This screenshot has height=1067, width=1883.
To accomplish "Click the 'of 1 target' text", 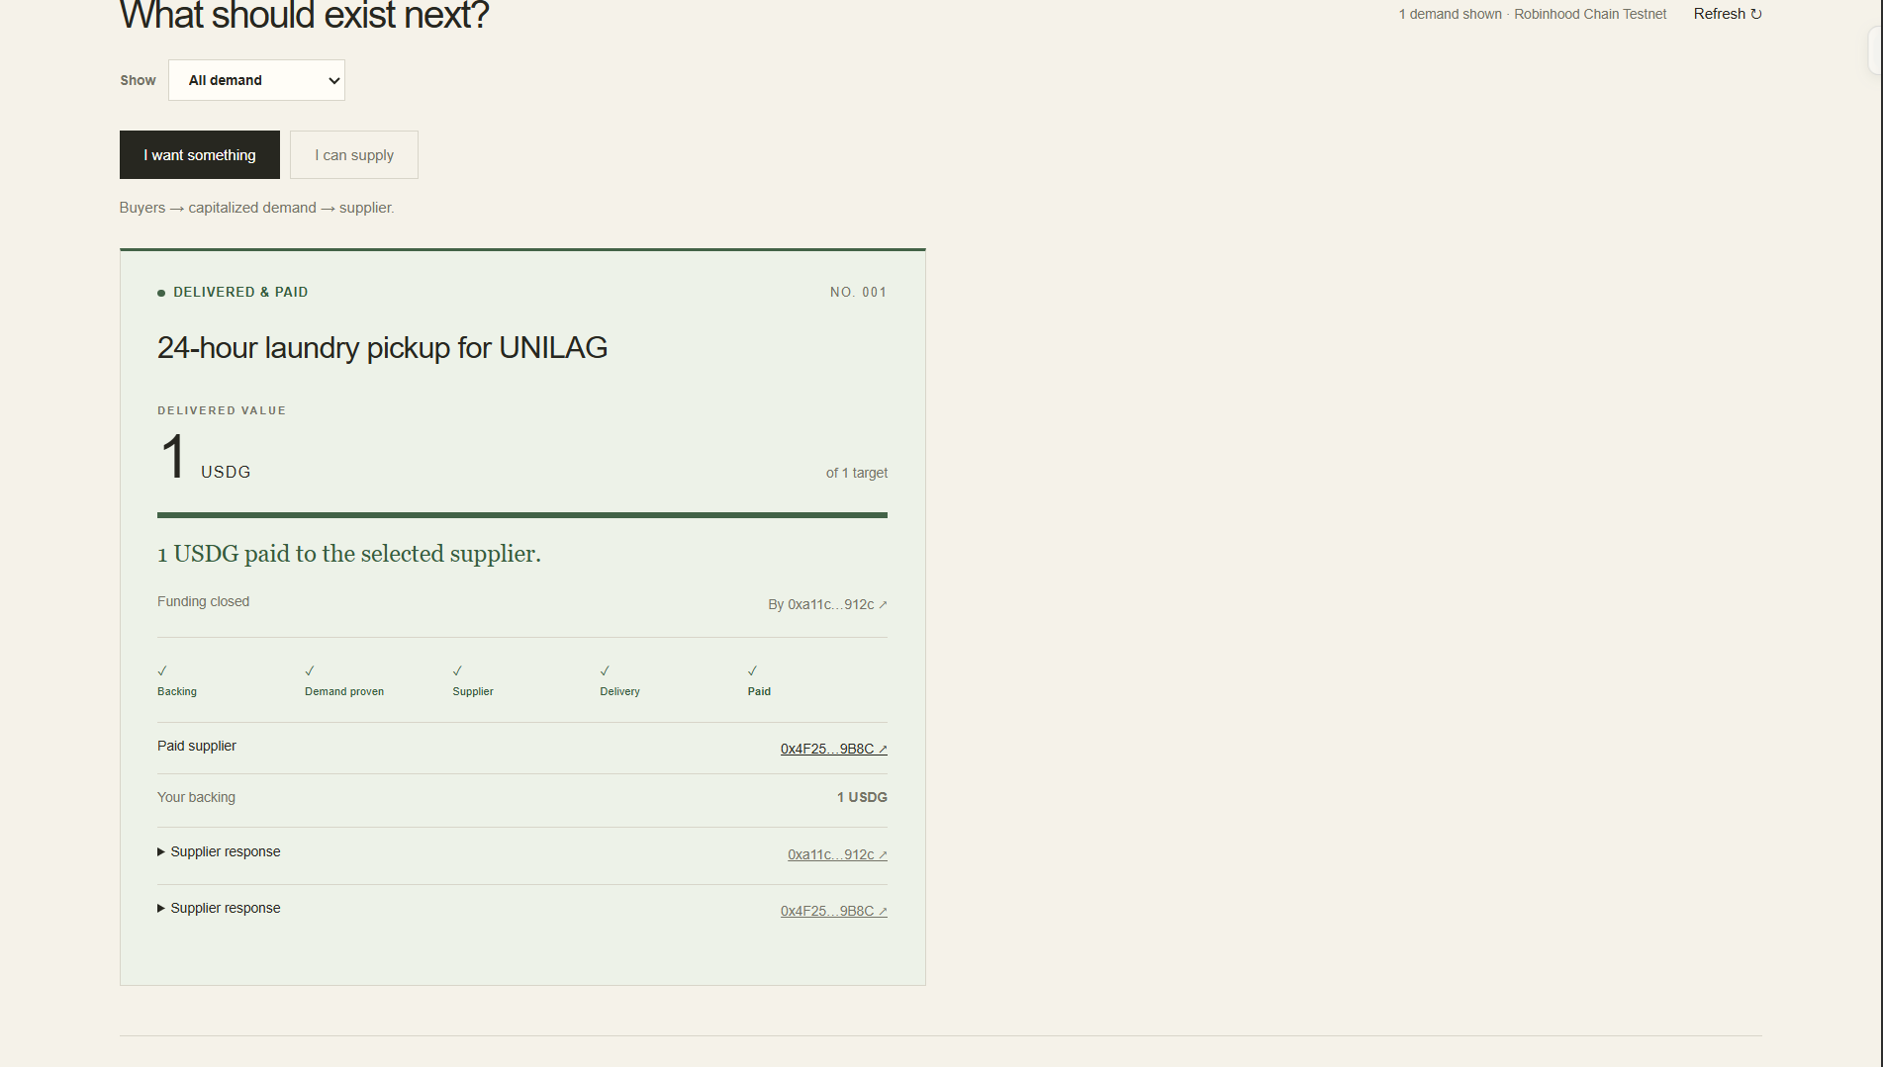I will (857, 473).
